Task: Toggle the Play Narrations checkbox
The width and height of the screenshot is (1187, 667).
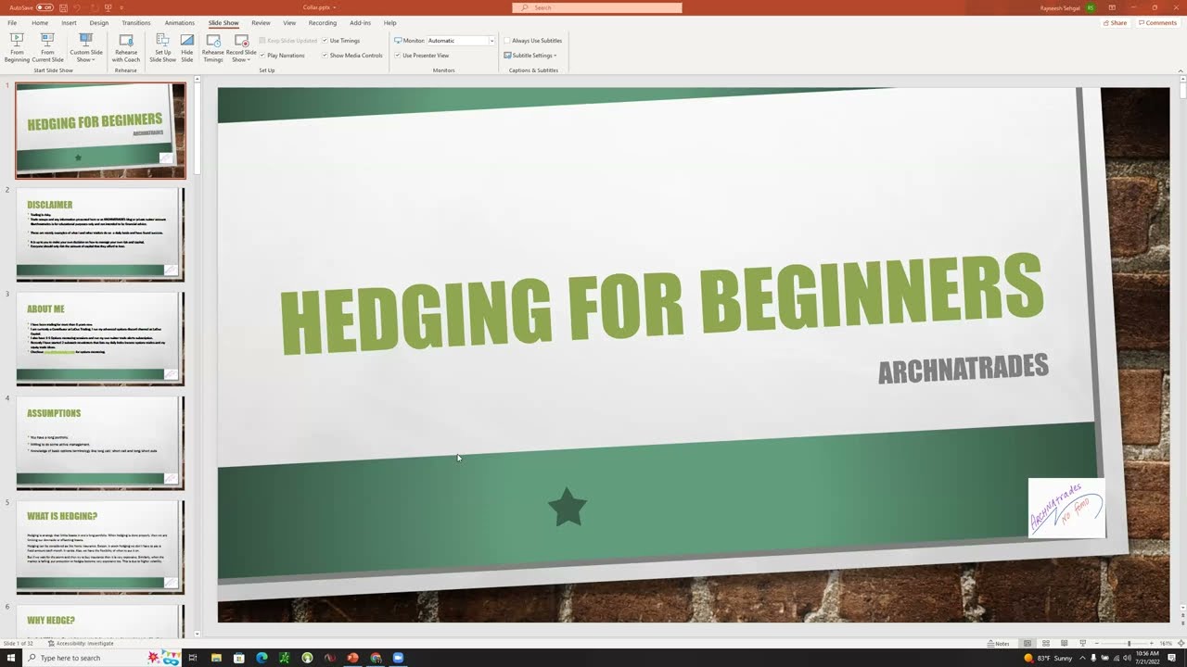Action: pos(282,56)
